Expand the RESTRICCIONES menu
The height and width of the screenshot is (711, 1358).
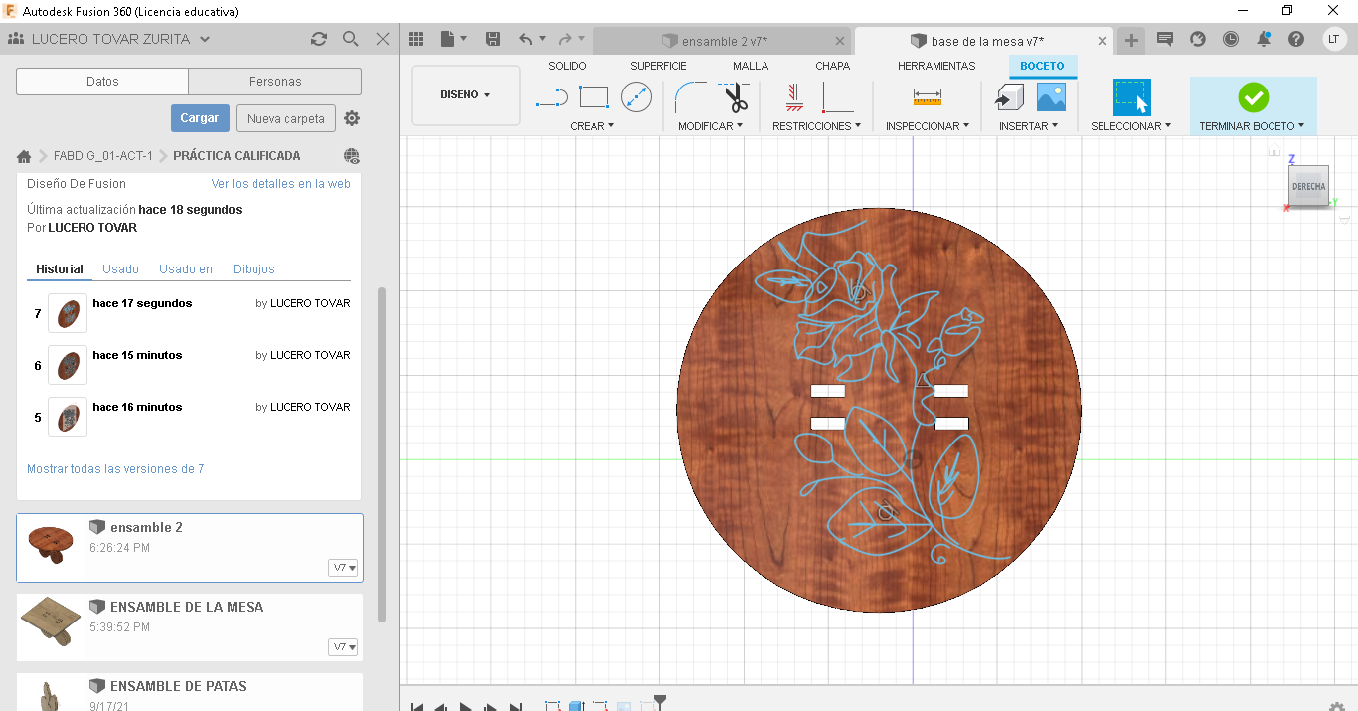coord(816,126)
